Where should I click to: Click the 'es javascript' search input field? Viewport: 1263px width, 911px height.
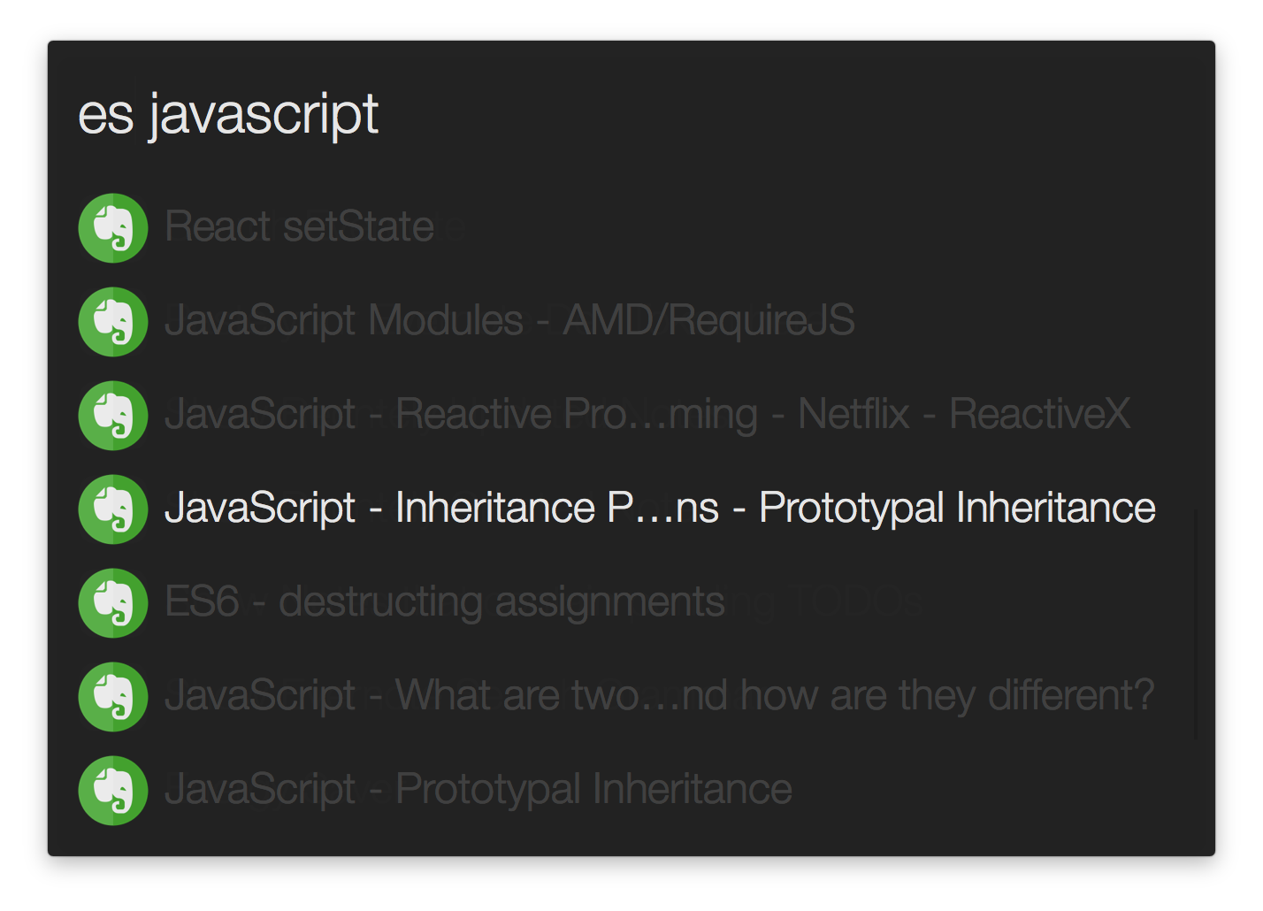[631, 115]
